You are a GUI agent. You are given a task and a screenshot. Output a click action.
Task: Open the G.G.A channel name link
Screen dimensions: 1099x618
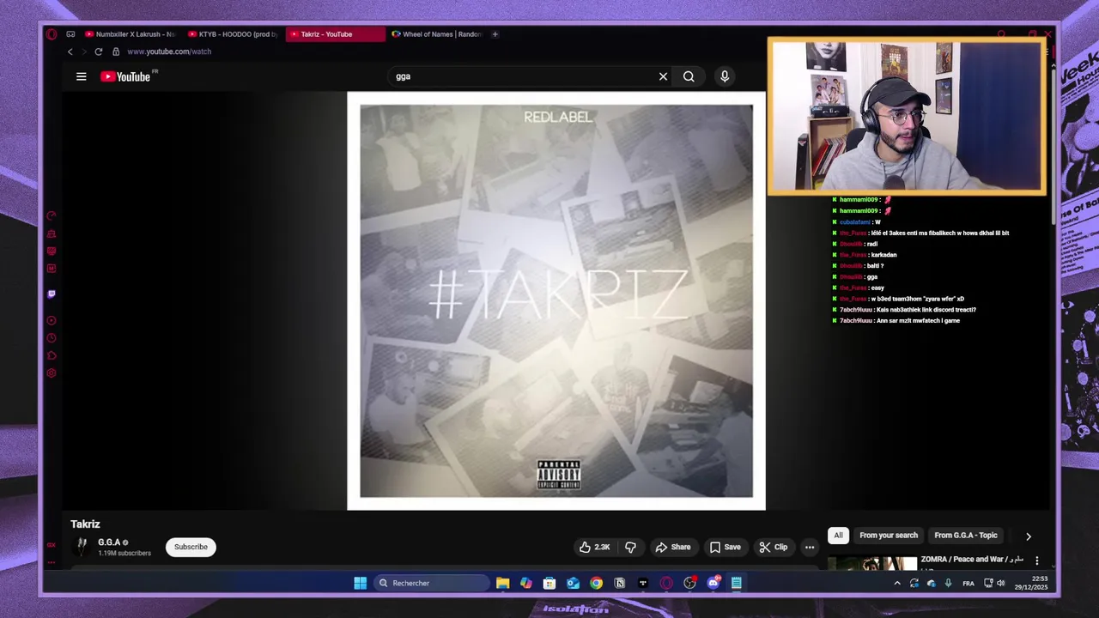(109, 542)
